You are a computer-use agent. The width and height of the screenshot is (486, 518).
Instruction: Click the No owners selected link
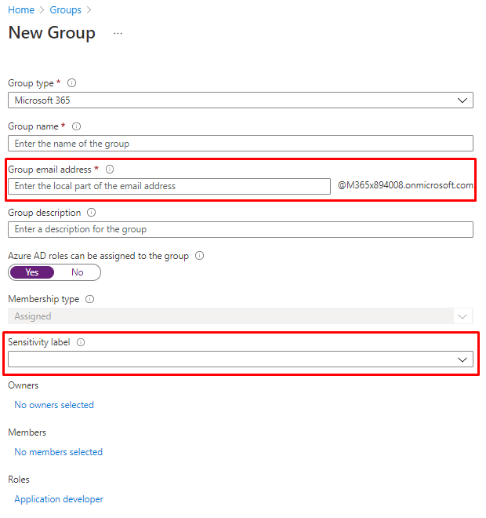click(x=54, y=405)
